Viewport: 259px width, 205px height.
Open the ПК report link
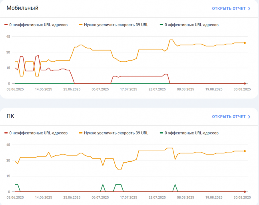pos(231,117)
